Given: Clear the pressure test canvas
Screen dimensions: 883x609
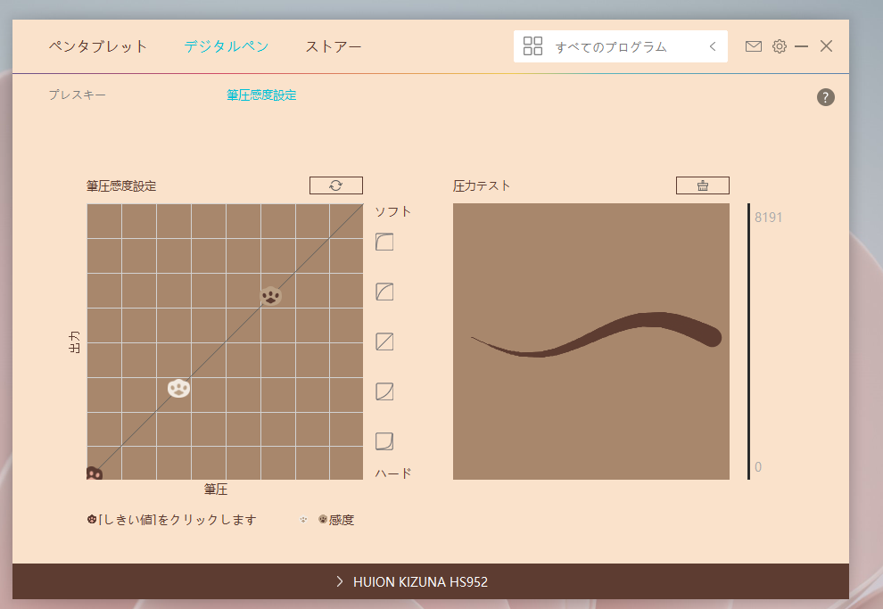Looking at the screenshot, I should 702,185.
